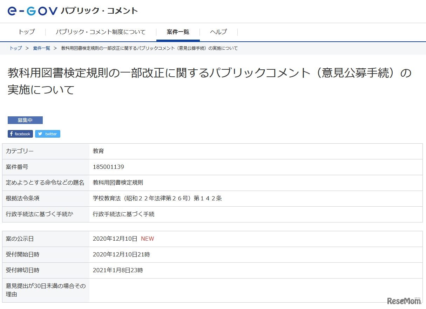Click the 募集中 status badge
The width and height of the screenshot is (426, 309).
coord(25,120)
